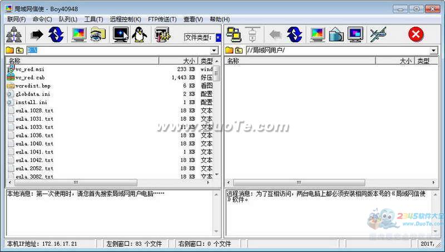Open the 远程控制(K) menu
The image size is (445, 252).
point(125,19)
